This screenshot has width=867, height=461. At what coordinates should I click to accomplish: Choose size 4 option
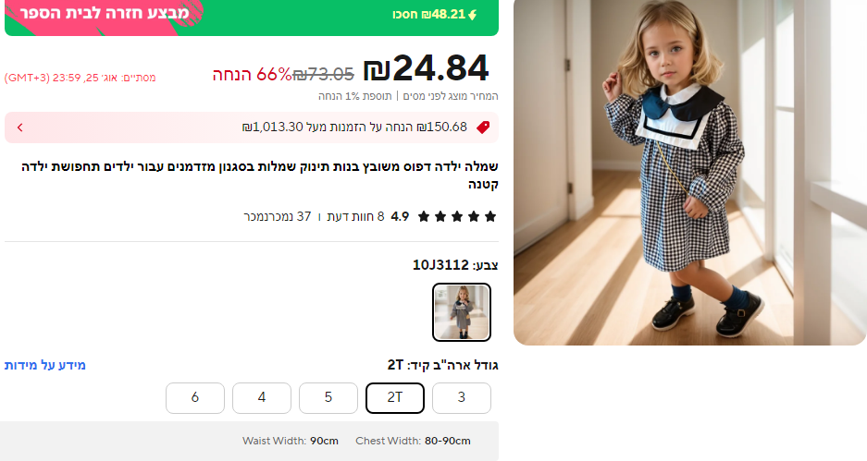tap(262, 397)
